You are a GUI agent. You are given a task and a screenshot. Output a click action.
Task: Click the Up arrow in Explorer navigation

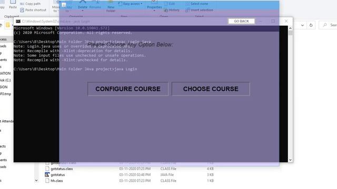pos(1,25)
